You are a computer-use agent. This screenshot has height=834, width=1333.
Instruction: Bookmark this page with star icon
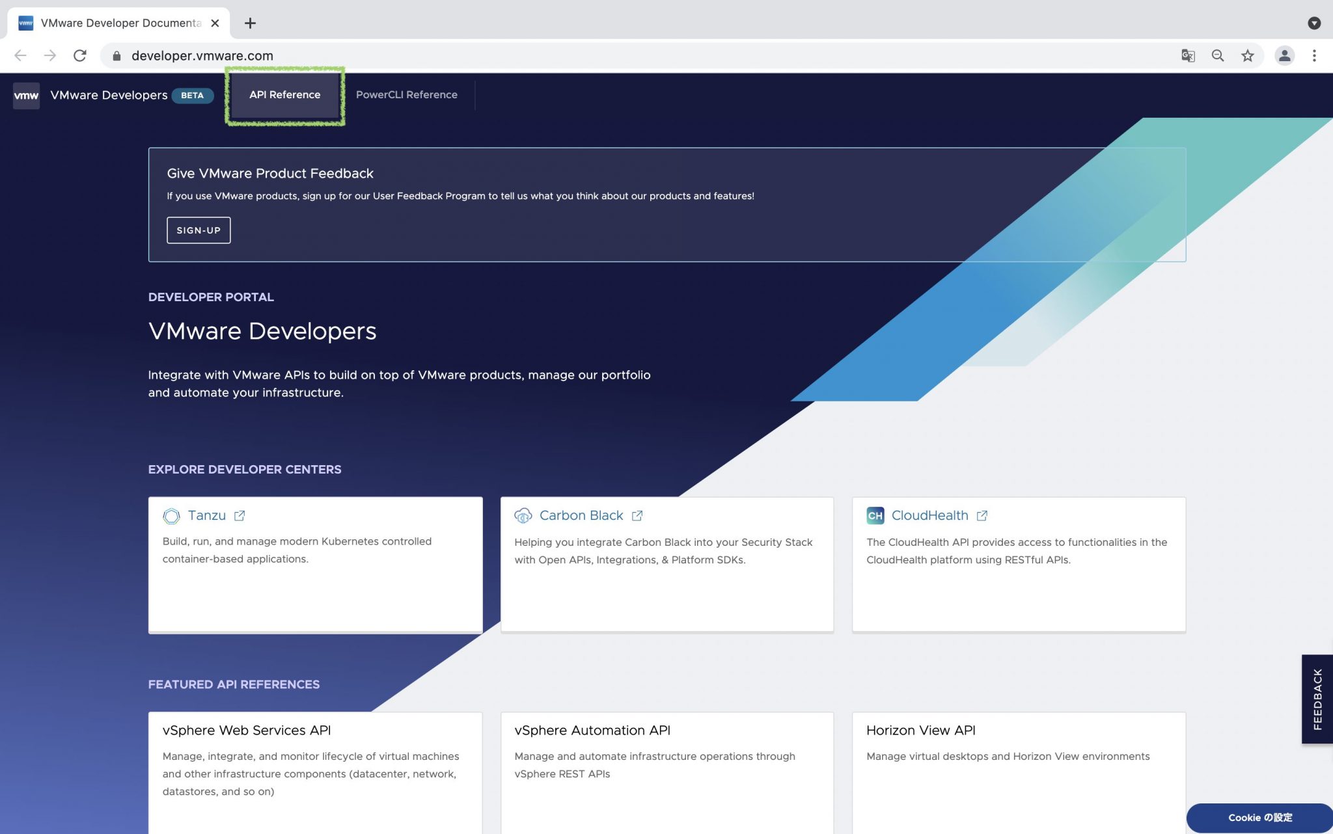(1247, 56)
